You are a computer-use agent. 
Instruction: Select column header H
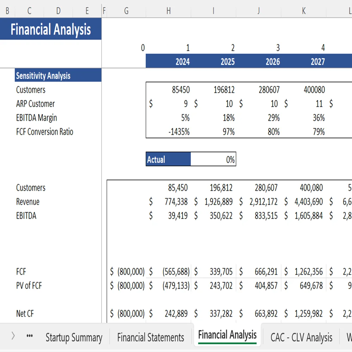coord(168,11)
